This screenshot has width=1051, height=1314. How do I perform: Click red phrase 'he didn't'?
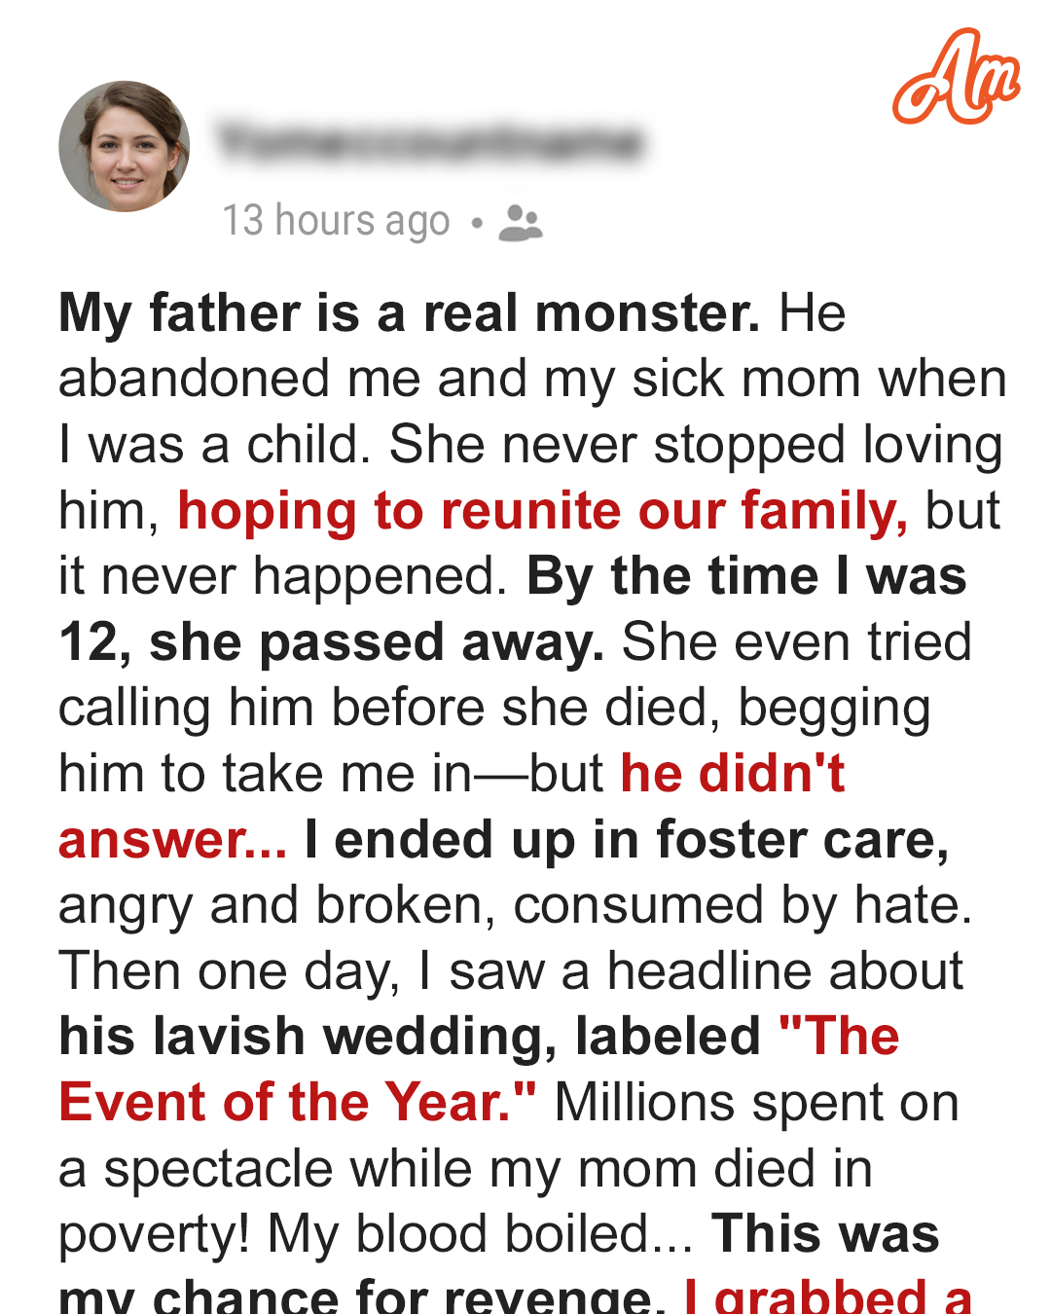tap(733, 774)
